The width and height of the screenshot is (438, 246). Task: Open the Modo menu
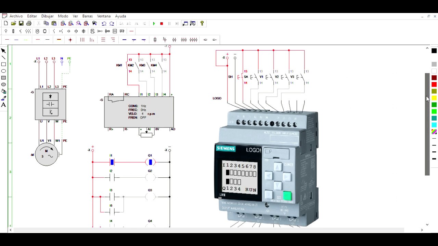pyautogui.click(x=63, y=16)
